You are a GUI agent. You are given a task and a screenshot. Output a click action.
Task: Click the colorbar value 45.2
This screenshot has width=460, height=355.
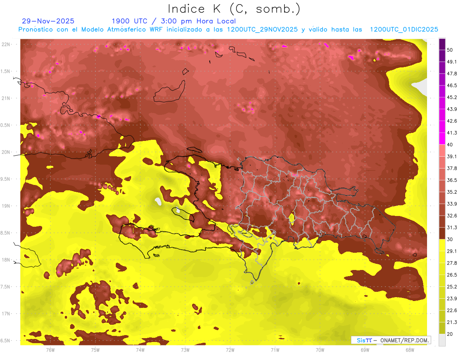point(452,97)
